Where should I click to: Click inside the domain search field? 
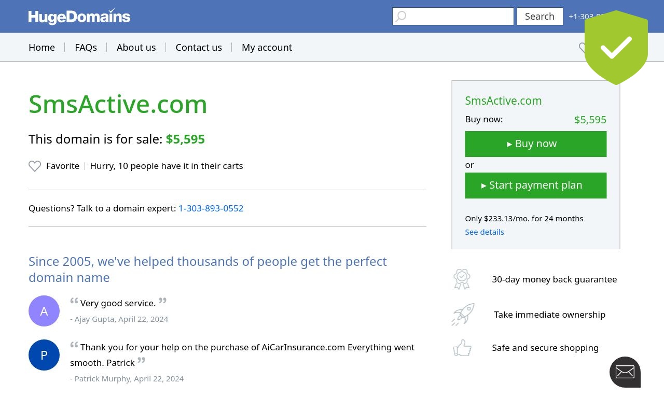coord(453,16)
